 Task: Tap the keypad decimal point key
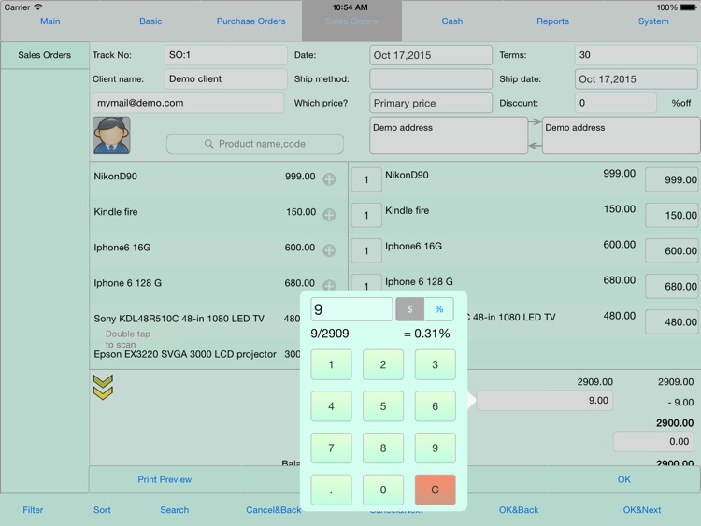pyautogui.click(x=331, y=490)
